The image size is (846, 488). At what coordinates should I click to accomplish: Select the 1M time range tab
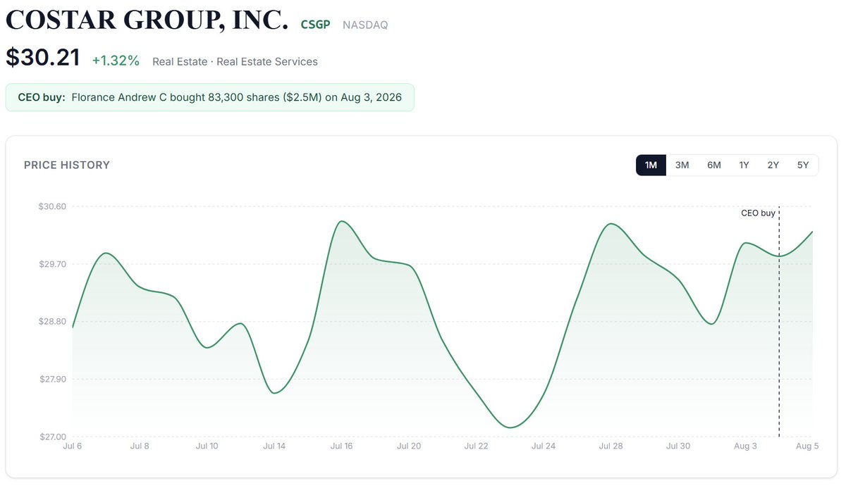[x=651, y=165]
